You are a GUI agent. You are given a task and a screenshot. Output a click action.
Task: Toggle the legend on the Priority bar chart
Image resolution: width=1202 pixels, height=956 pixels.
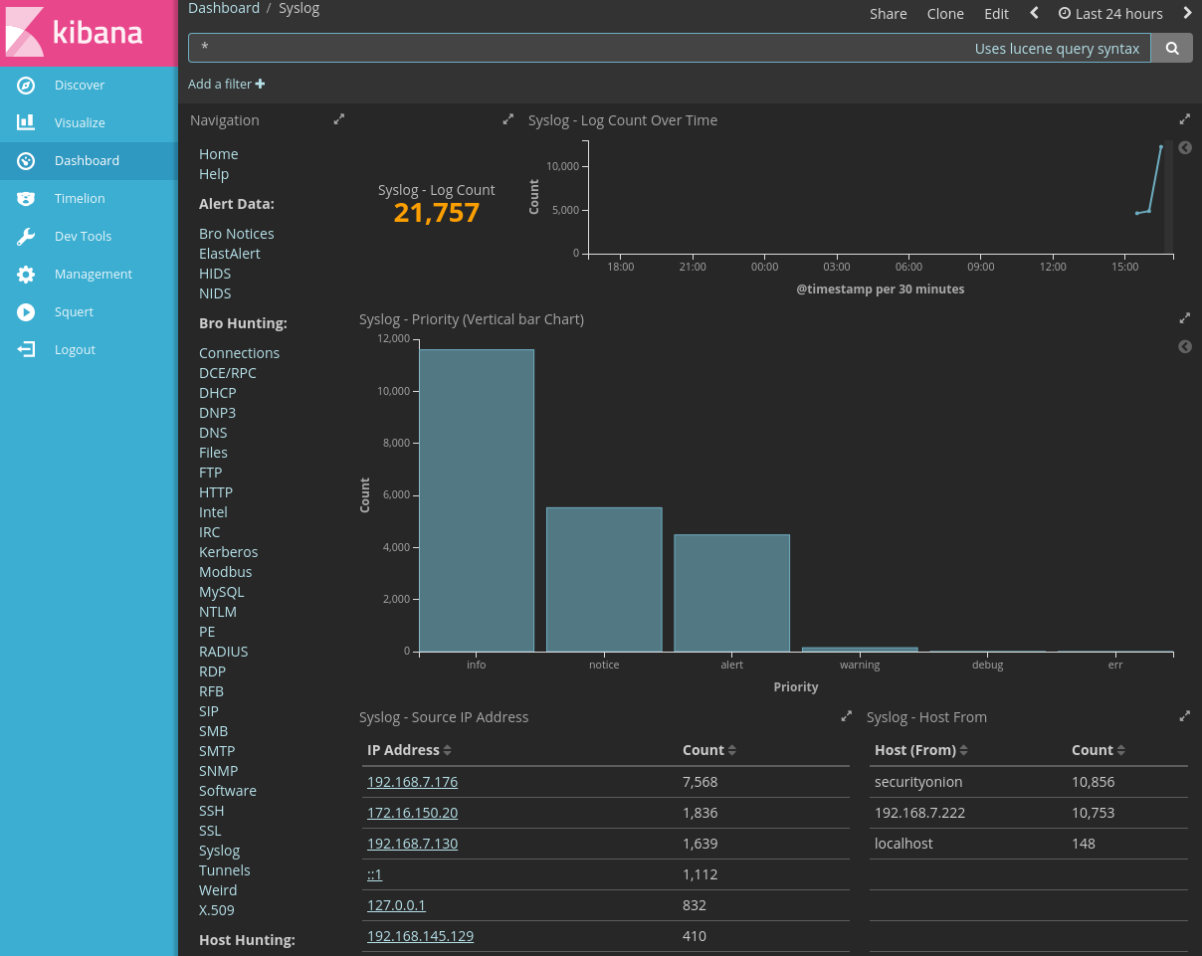(x=1184, y=346)
